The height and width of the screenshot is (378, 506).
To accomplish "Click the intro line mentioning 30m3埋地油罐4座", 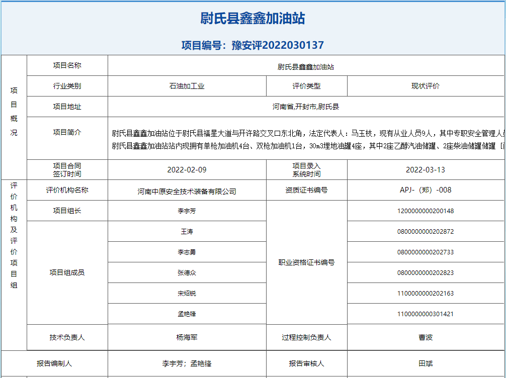I will 308,146.
